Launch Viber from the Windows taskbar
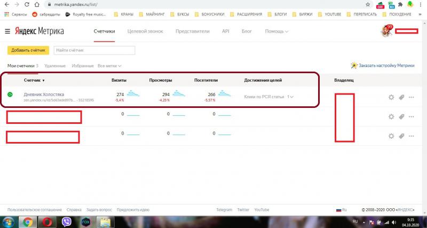This screenshot has width=427, height=228. click(x=66, y=222)
